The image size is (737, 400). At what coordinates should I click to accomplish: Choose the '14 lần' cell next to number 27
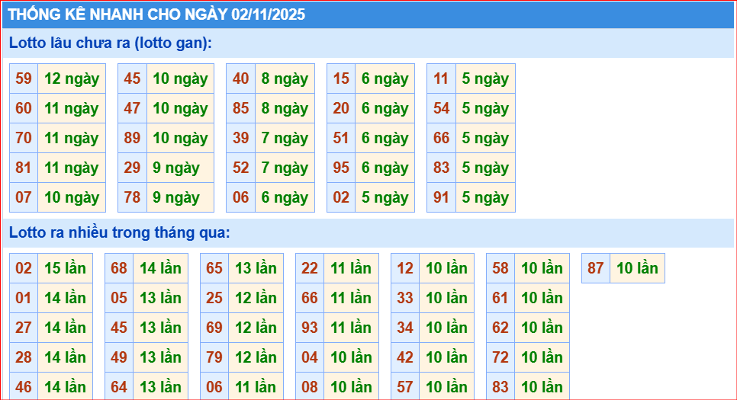point(66,327)
